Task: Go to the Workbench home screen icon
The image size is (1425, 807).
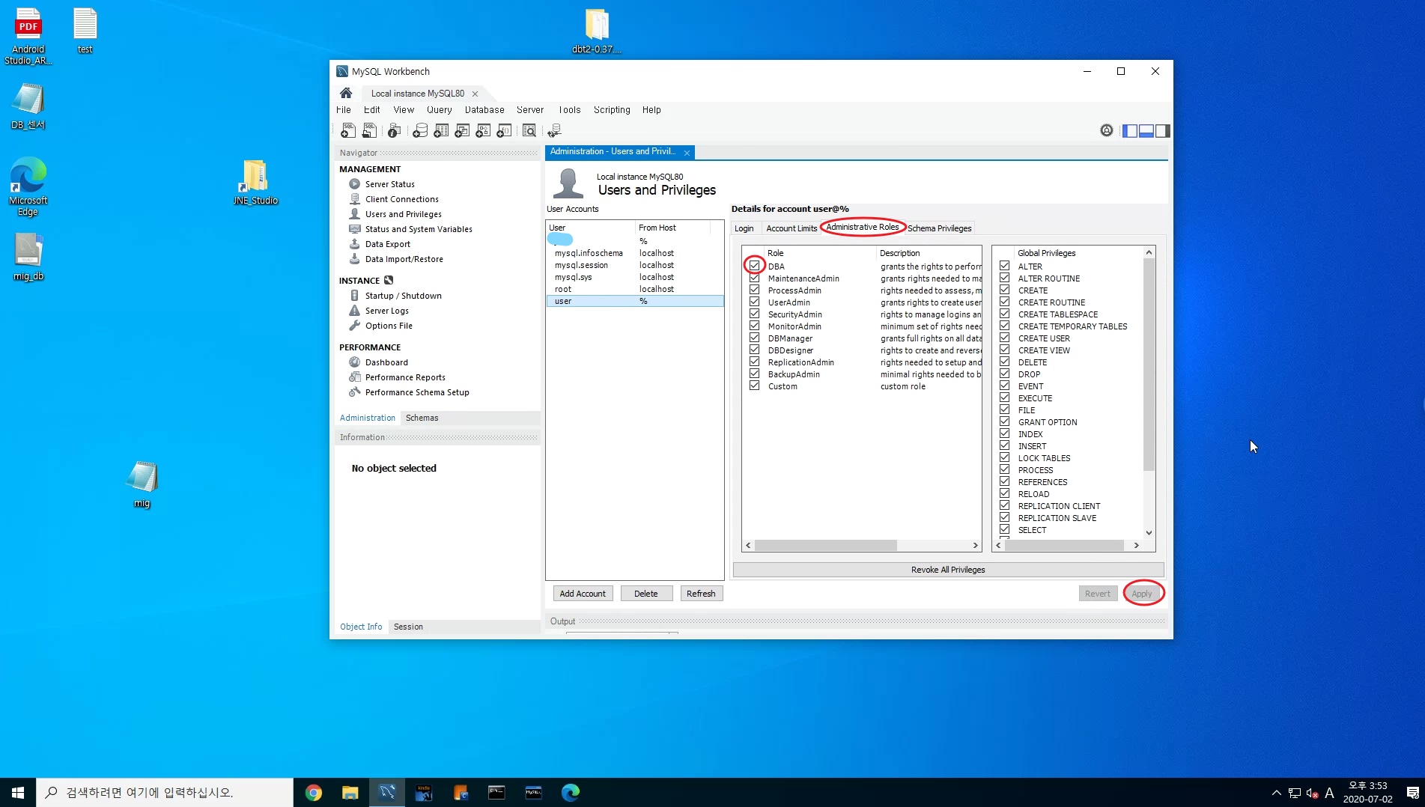Action: [346, 93]
